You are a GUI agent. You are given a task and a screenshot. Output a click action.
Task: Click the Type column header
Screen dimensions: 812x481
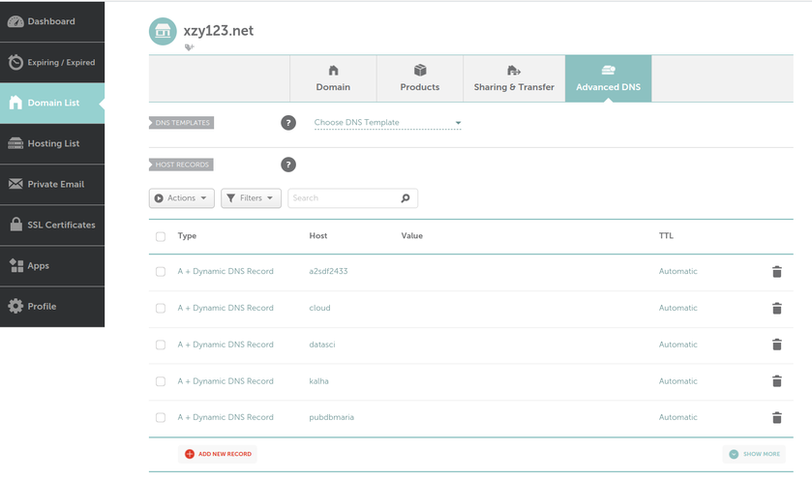pyautogui.click(x=187, y=236)
